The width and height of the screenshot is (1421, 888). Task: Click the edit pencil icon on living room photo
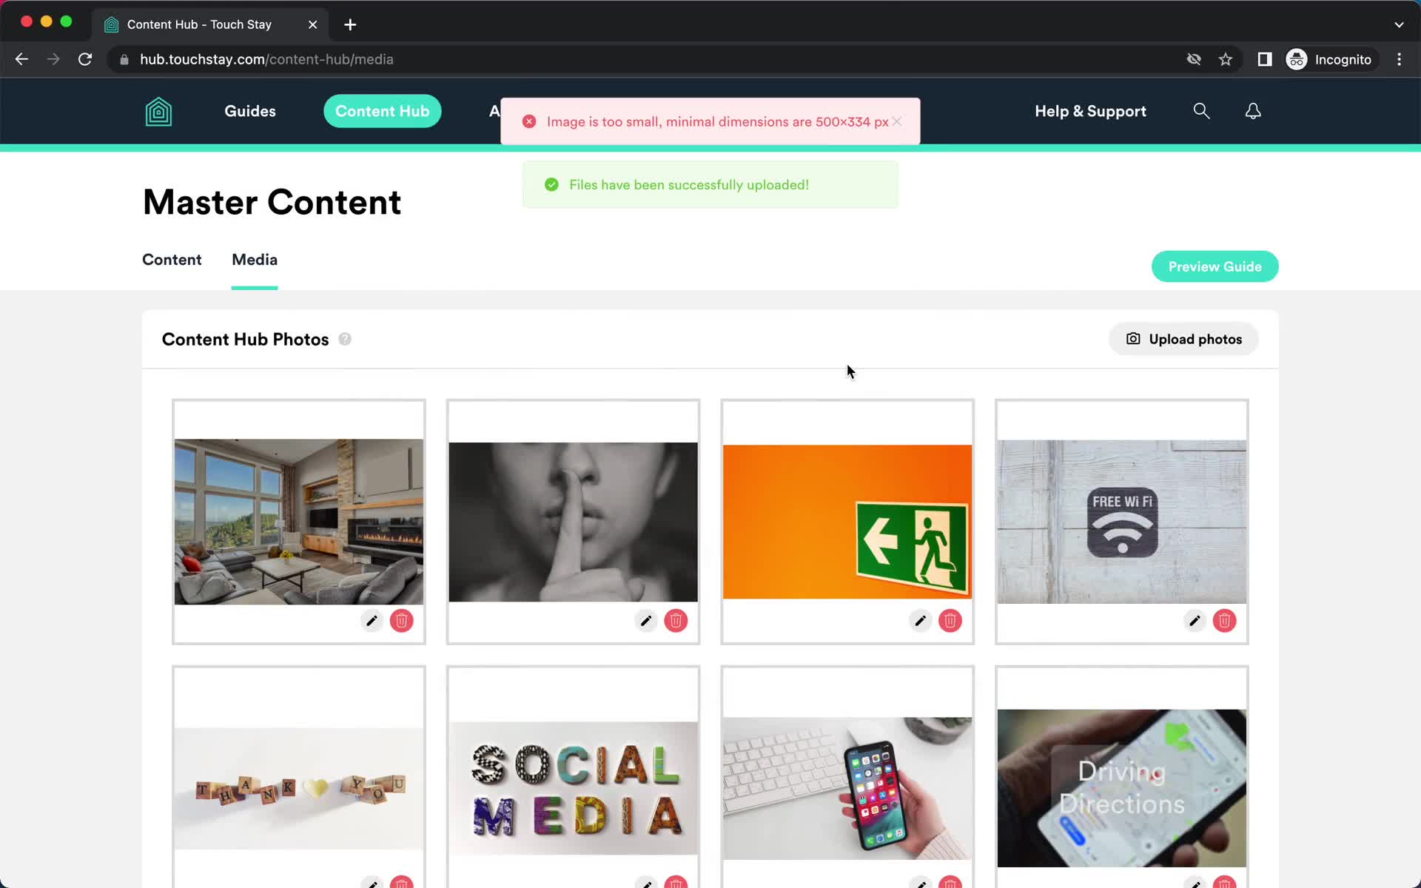coord(372,621)
